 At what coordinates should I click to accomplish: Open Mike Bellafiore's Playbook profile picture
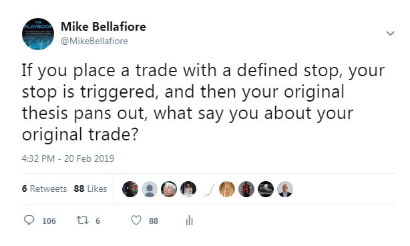38,34
